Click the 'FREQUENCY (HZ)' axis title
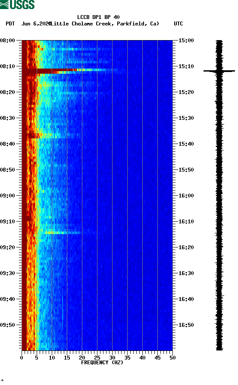This screenshot has height=385, width=238. [x=102, y=363]
